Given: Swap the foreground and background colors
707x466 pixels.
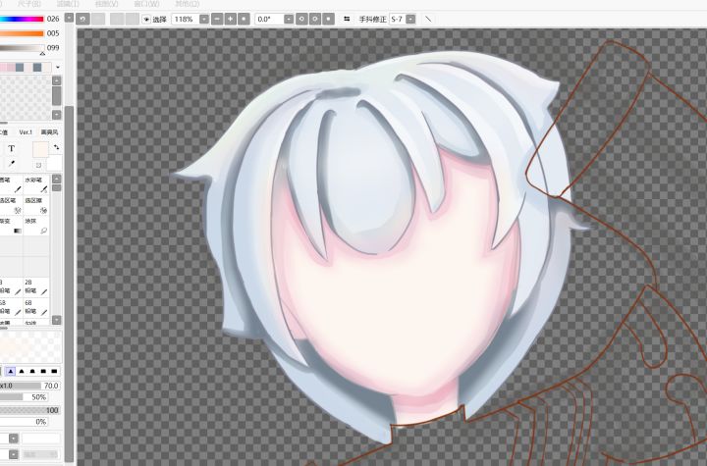Looking at the screenshot, I should tap(56, 147).
